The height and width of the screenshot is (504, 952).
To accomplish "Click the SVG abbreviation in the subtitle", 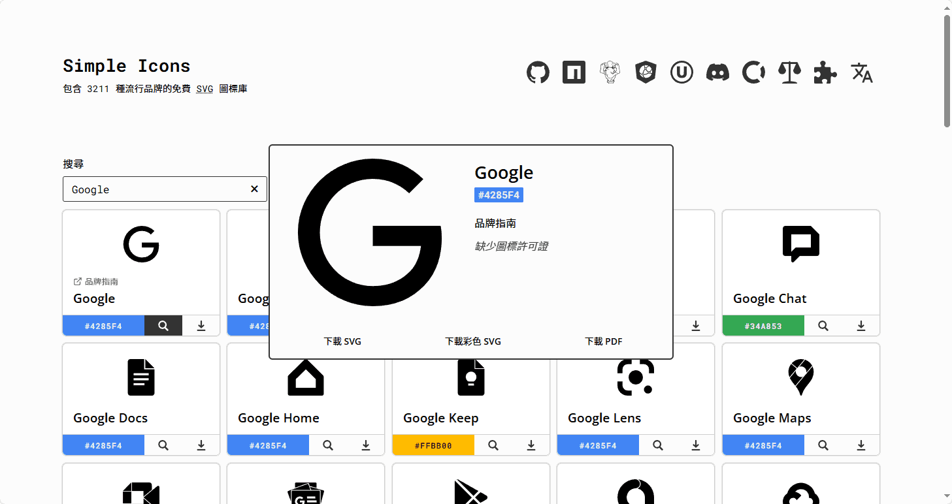I will (x=205, y=89).
